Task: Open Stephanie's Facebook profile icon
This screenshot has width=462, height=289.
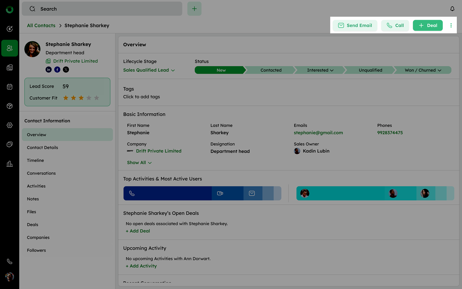Action: click(57, 70)
